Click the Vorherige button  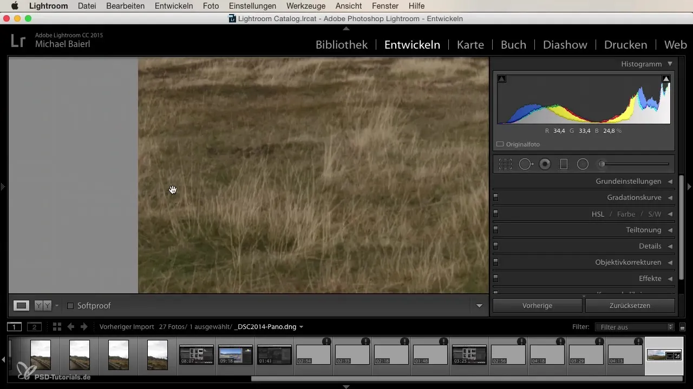[538, 306]
